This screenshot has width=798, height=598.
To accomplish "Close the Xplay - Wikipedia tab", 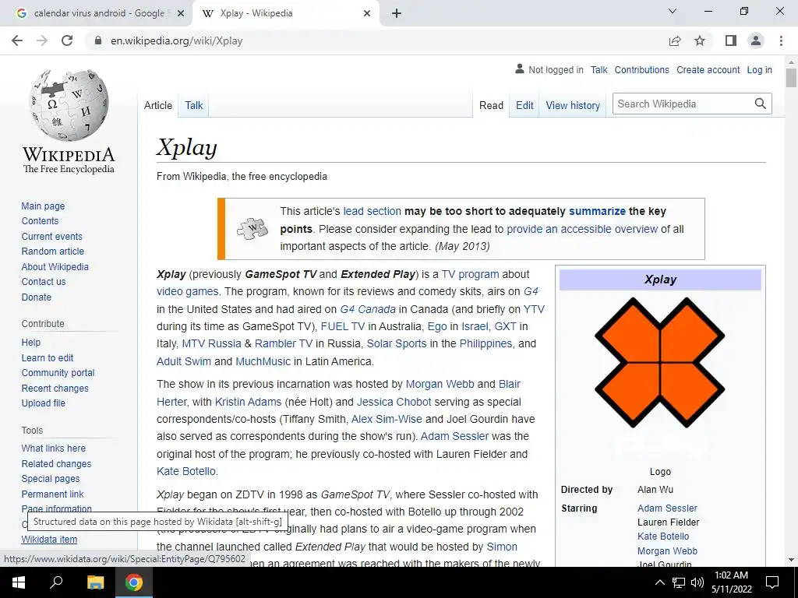I will (367, 14).
